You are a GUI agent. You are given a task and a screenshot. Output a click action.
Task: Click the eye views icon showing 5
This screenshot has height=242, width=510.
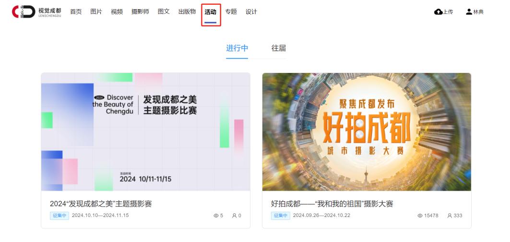point(216,216)
